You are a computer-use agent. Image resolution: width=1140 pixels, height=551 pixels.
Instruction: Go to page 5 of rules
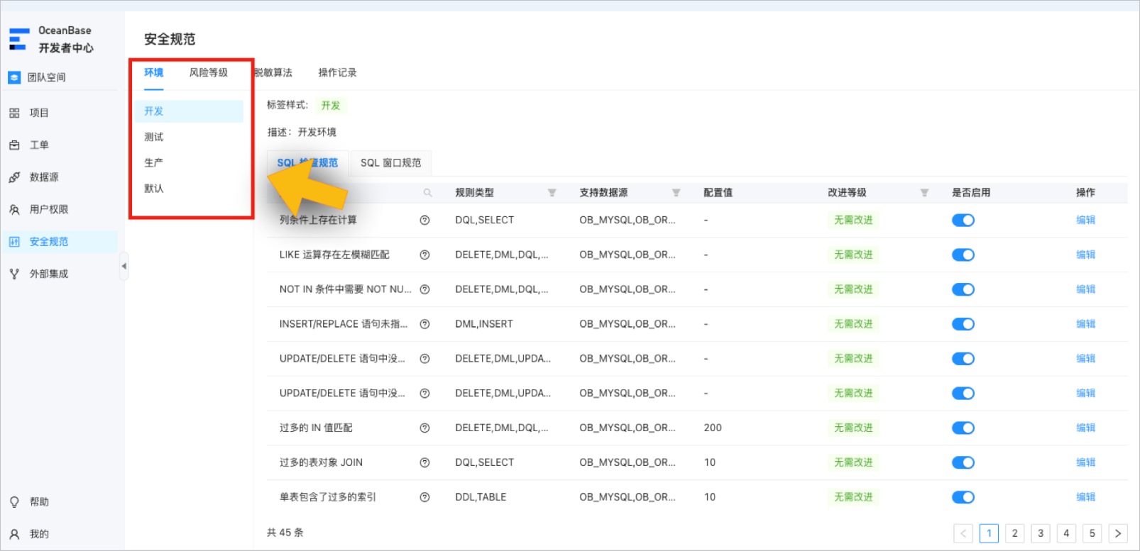1092,533
